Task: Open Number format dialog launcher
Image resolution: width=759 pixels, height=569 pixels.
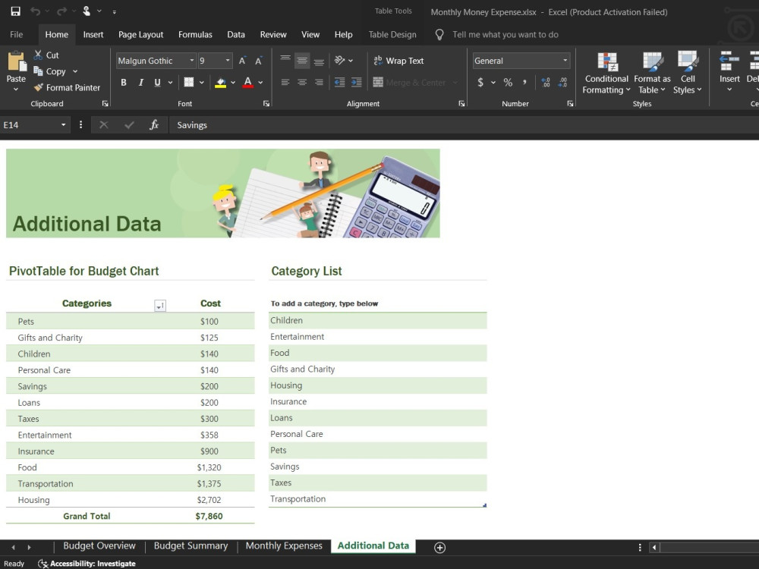Action: pos(570,103)
